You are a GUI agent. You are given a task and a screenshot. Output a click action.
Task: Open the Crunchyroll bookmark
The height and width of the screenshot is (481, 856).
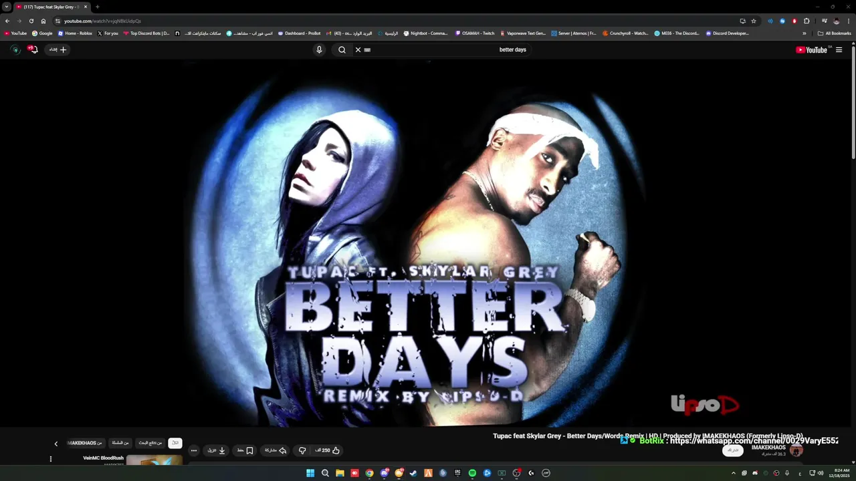point(625,33)
